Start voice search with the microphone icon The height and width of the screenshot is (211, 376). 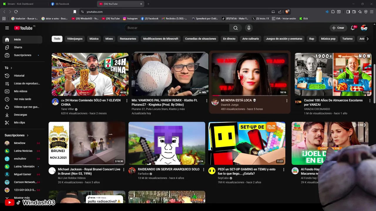pyautogui.click(x=249, y=28)
